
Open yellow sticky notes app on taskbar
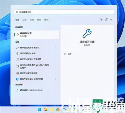coord(52,110)
